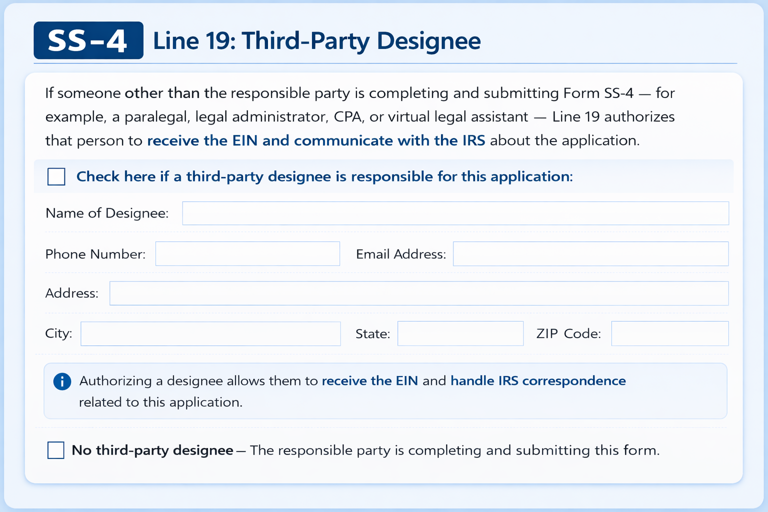Screen dimensions: 768x512
Task: Select the SS-4 badge in the header
Action: coord(88,40)
